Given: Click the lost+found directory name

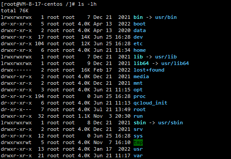Looking at the screenshot, I should [x=149, y=70].
